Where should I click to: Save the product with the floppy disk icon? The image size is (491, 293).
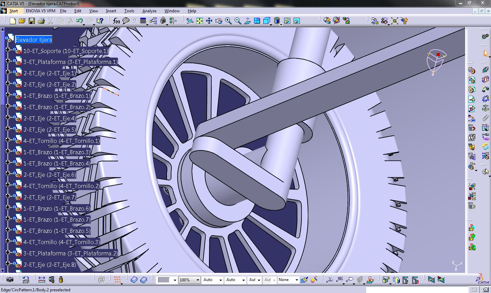(x=32, y=21)
